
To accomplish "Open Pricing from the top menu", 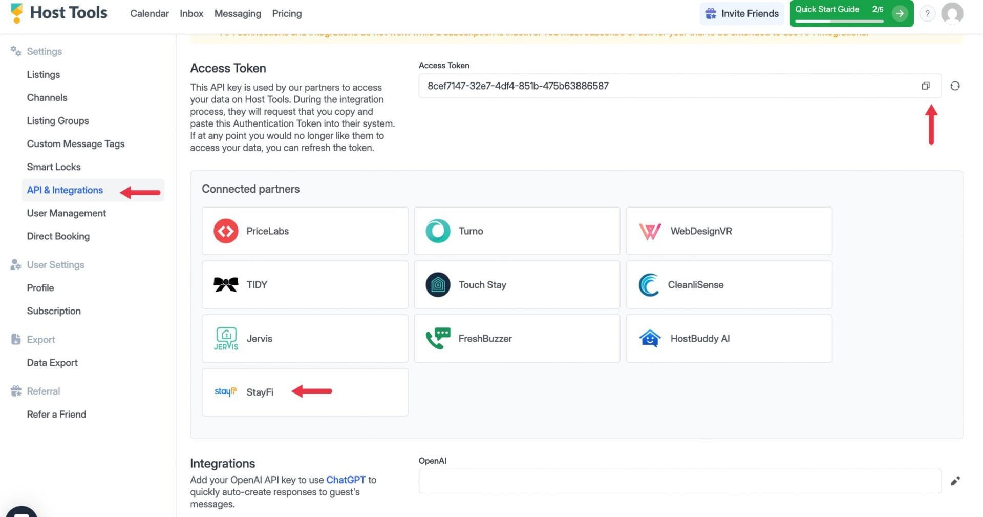I will (287, 14).
